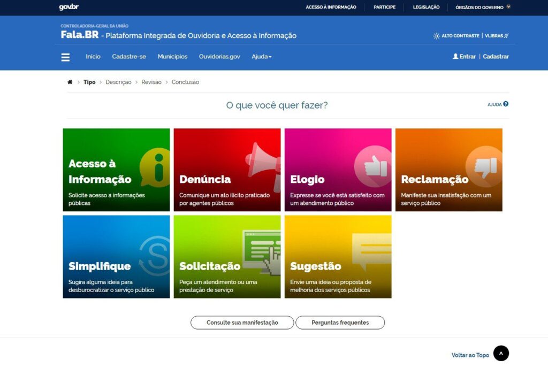Click the info bubble icon on Acesso à Informação

[155, 167]
